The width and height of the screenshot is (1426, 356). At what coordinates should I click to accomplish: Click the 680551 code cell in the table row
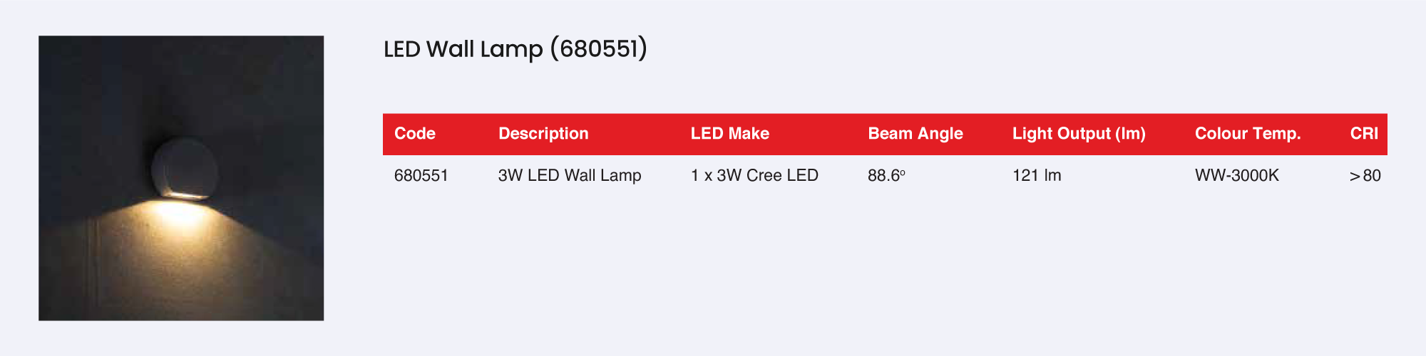pos(421,176)
